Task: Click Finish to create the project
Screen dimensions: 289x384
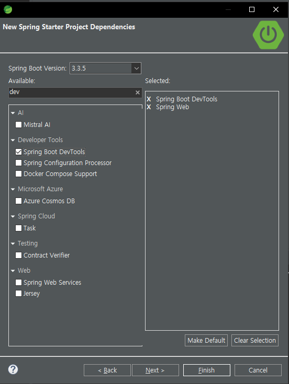Action: 207,370
